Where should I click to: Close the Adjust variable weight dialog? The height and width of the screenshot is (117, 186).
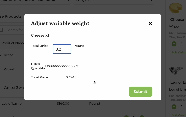[x=150, y=23]
